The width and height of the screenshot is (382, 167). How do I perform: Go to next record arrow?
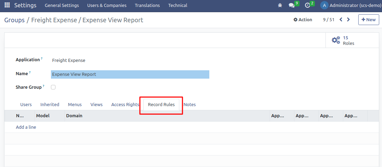[349, 20]
